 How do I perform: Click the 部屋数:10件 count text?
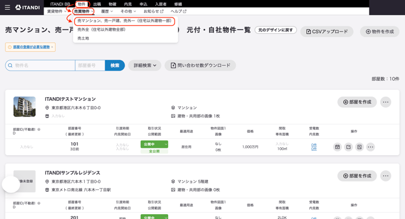point(386,79)
